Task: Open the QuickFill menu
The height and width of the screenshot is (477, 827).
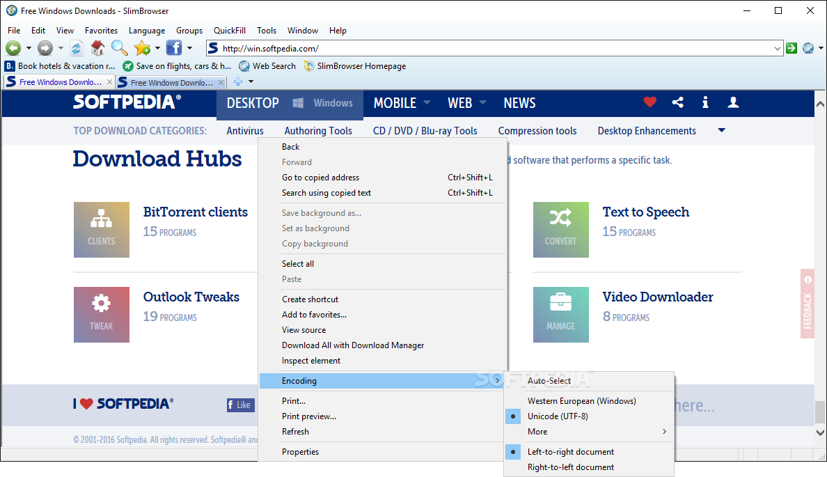Action: pyautogui.click(x=230, y=31)
